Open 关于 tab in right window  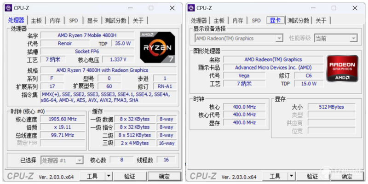[x=321, y=21]
